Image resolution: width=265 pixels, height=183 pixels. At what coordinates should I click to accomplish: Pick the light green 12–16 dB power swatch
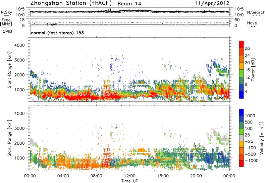[241, 73]
